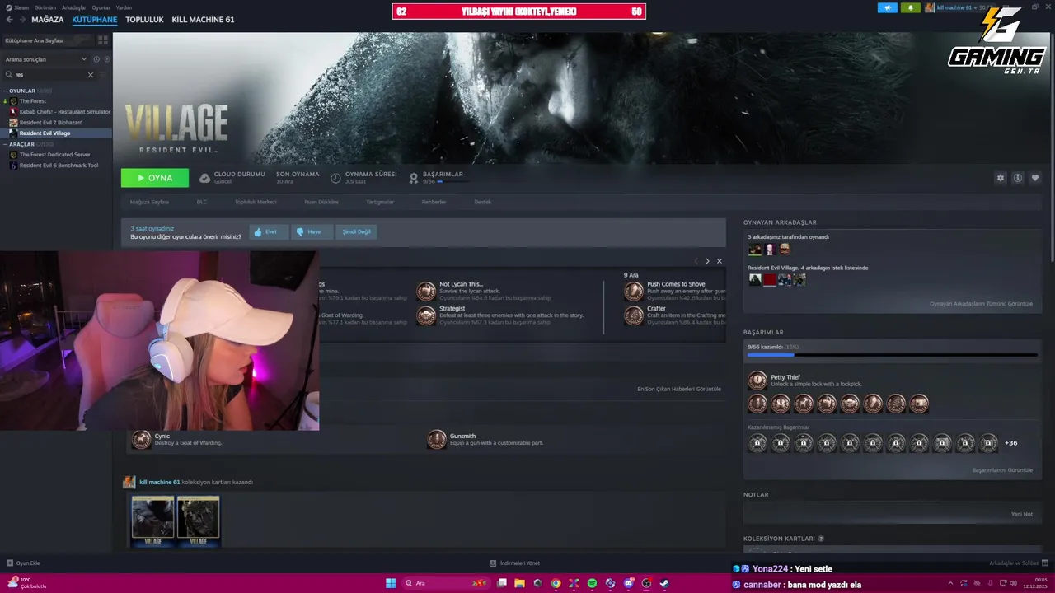Open the Görünüm menu
This screenshot has height=593, width=1055.
pyautogui.click(x=45, y=7)
